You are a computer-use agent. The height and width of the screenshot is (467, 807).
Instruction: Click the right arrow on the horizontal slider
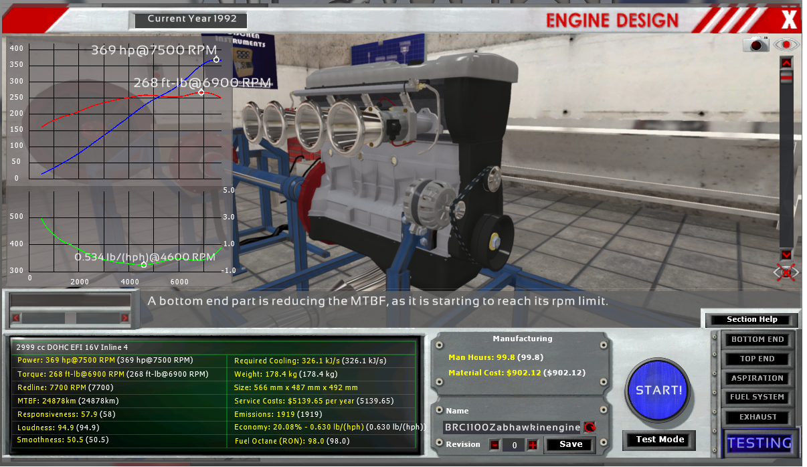coord(124,318)
